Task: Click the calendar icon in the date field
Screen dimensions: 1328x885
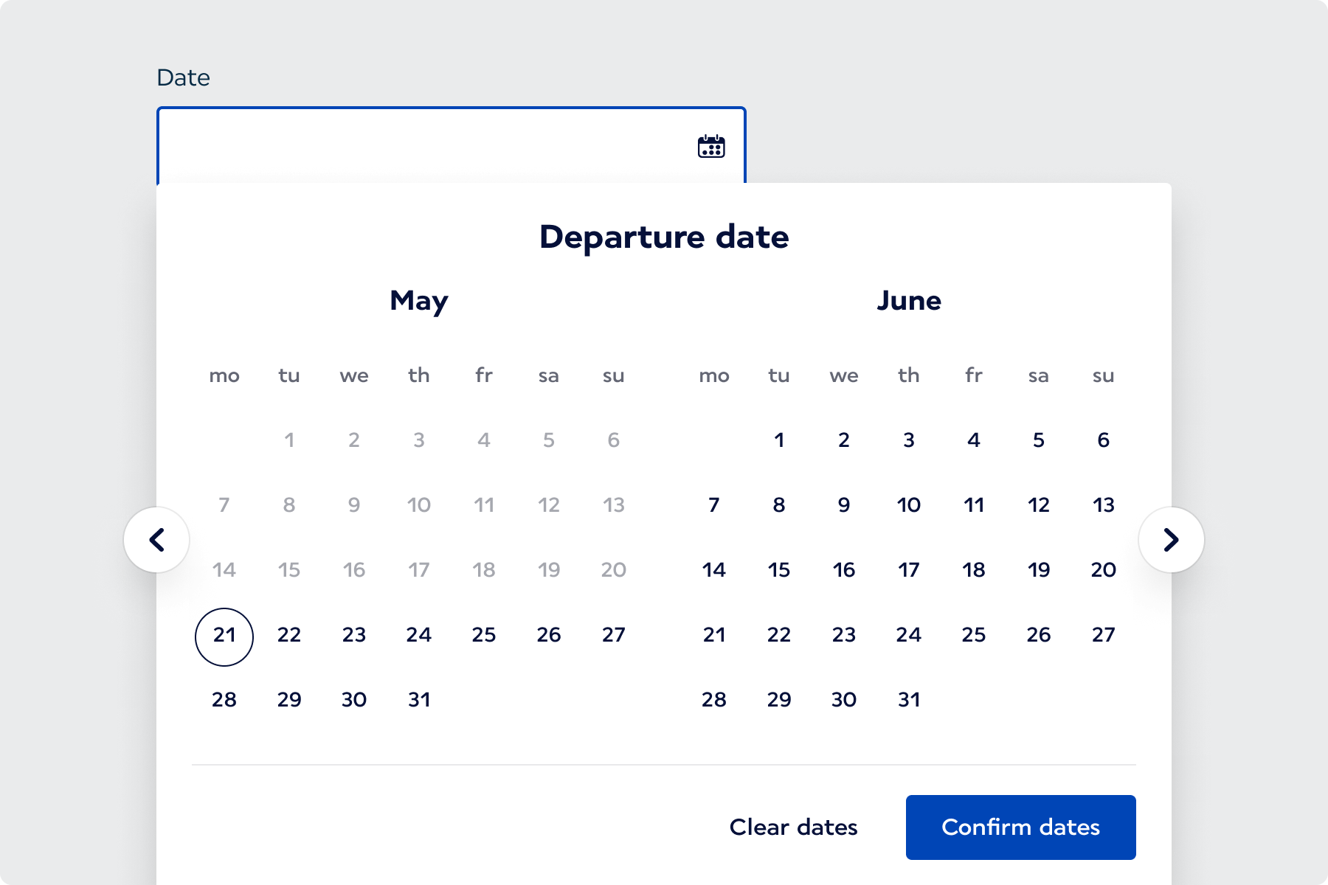Action: [x=710, y=146]
